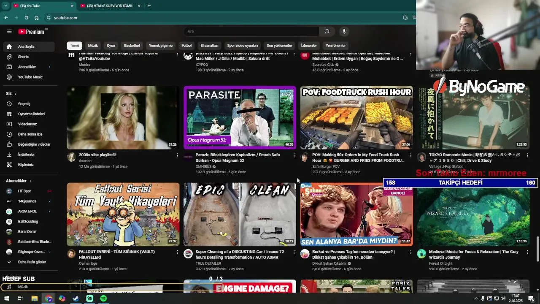Image resolution: width=540 pixels, height=304 pixels.
Task: Open Task View on the taskbar
Action: pos(20,299)
